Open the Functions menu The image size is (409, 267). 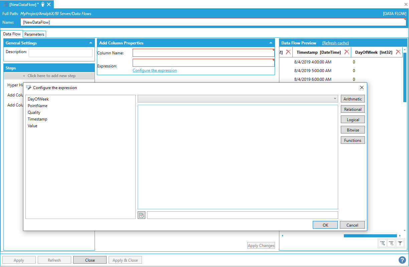(353, 141)
